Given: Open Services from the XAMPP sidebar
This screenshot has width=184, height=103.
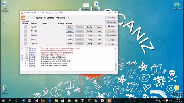Looking at the screenshot, I should pyautogui.click(x=111, y=35).
